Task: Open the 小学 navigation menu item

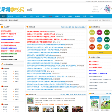Action: coord(18,16)
